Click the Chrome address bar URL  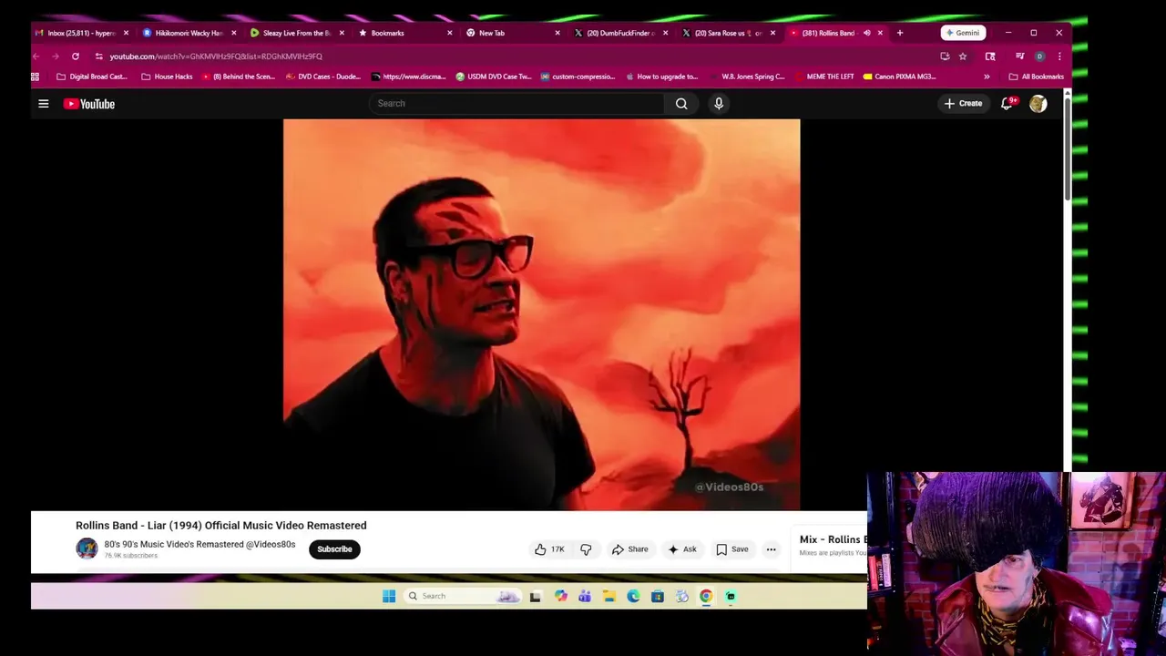216,56
